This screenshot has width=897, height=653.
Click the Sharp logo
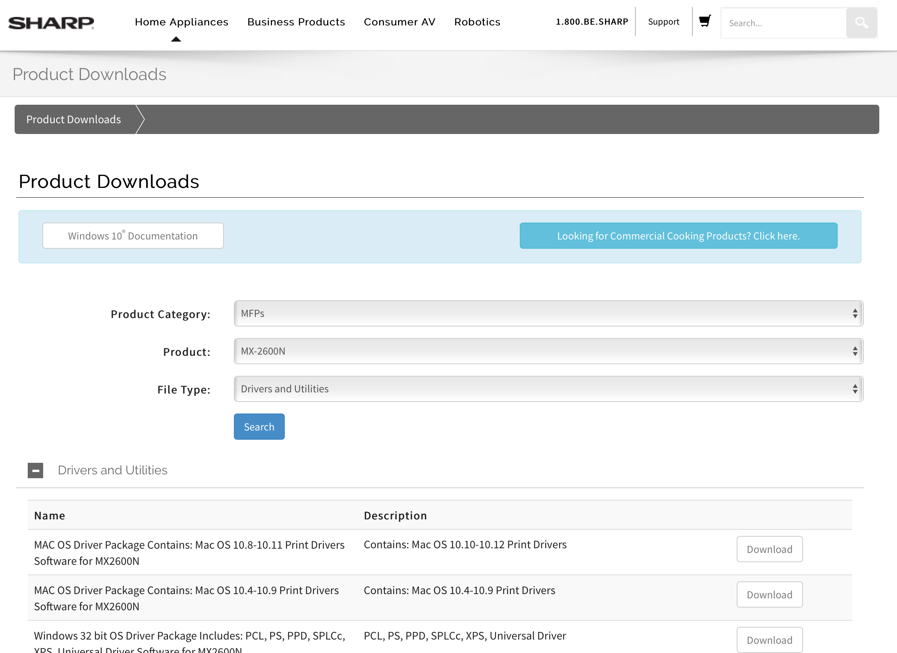(x=51, y=23)
